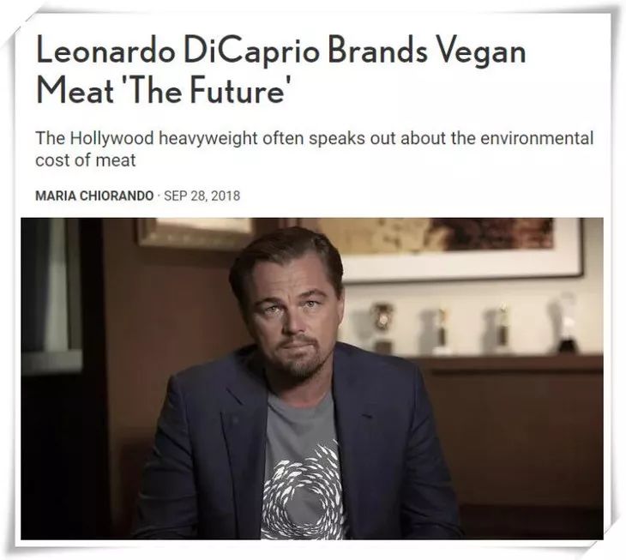
Task: Click the Sep 28, 2018 publish date
Action: [202, 196]
